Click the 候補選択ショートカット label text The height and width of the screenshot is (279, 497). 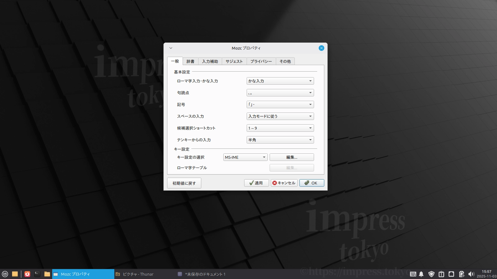coord(196,128)
